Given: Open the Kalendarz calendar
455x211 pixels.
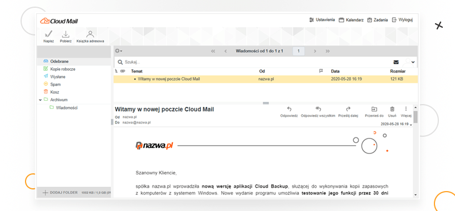Looking at the screenshot, I should point(351,20).
